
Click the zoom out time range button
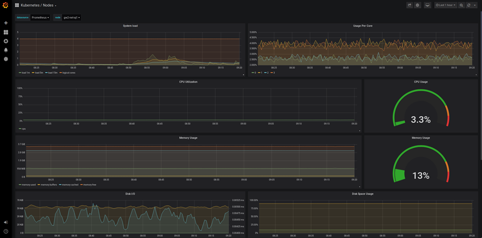pyautogui.click(x=461, y=5)
